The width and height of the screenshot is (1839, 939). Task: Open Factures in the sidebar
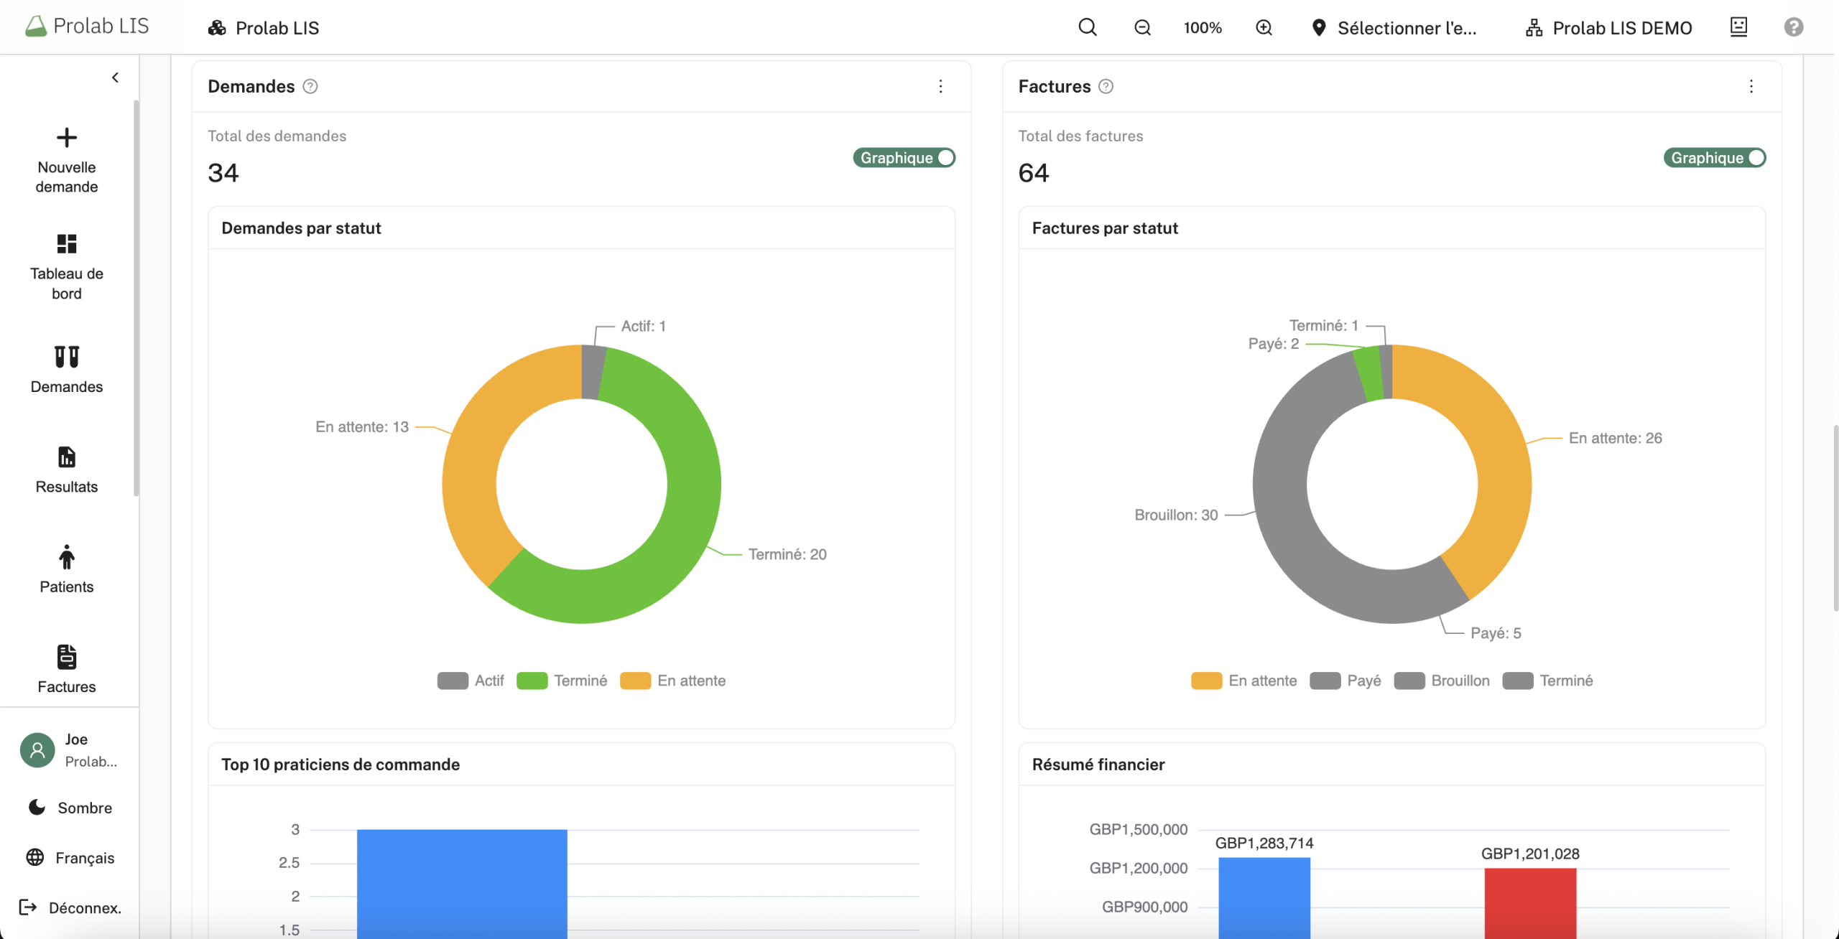[67, 669]
